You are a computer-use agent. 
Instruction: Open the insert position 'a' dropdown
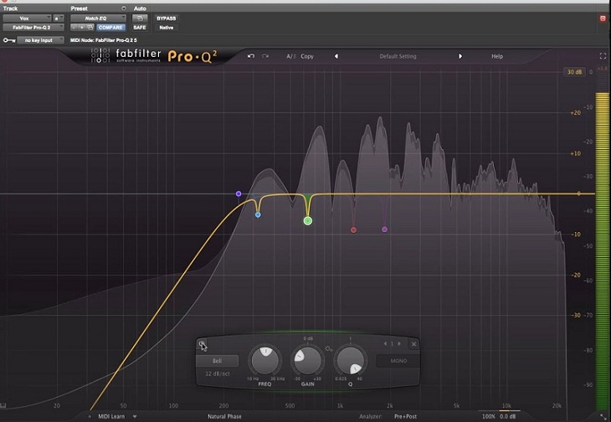pyautogui.click(x=59, y=18)
